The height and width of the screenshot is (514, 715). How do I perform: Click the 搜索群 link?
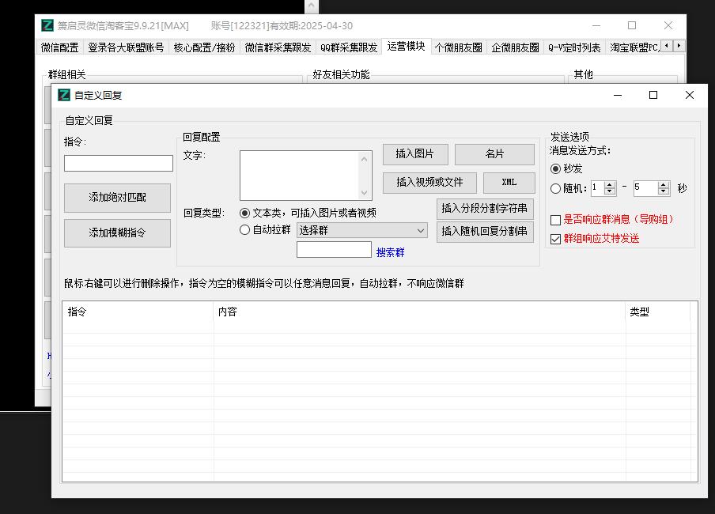click(391, 253)
